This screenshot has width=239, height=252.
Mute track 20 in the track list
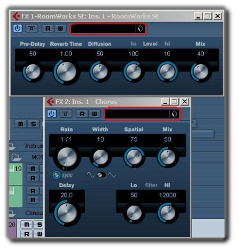point(27,225)
